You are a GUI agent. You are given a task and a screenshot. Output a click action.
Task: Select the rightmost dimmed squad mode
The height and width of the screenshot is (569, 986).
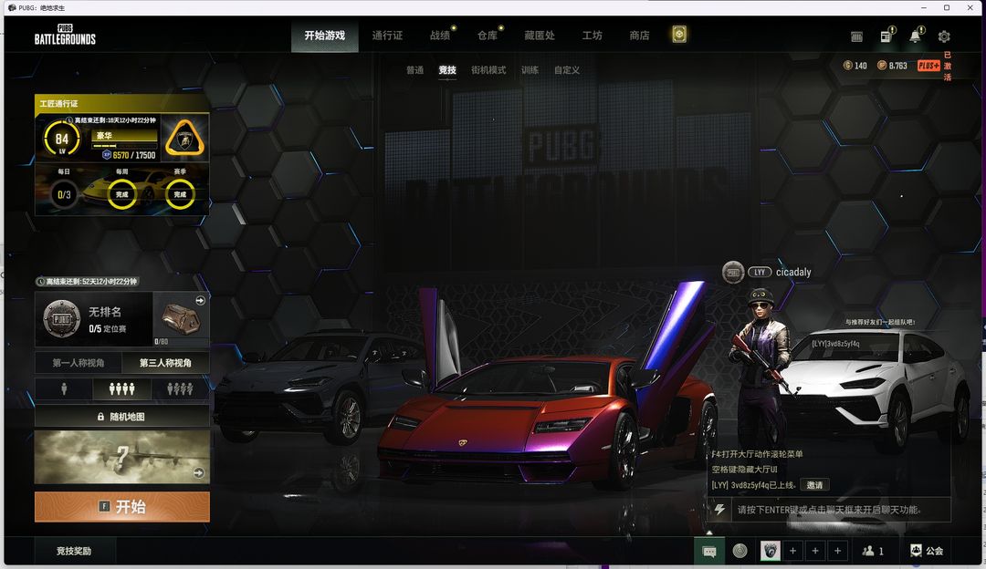[x=180, y=389]
